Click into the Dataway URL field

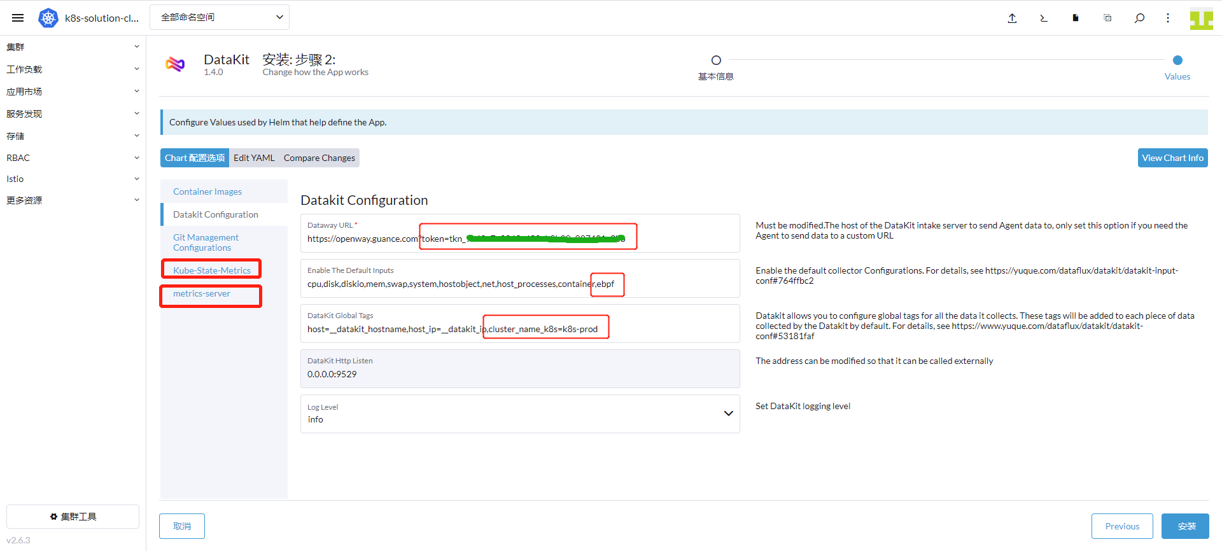520,233
